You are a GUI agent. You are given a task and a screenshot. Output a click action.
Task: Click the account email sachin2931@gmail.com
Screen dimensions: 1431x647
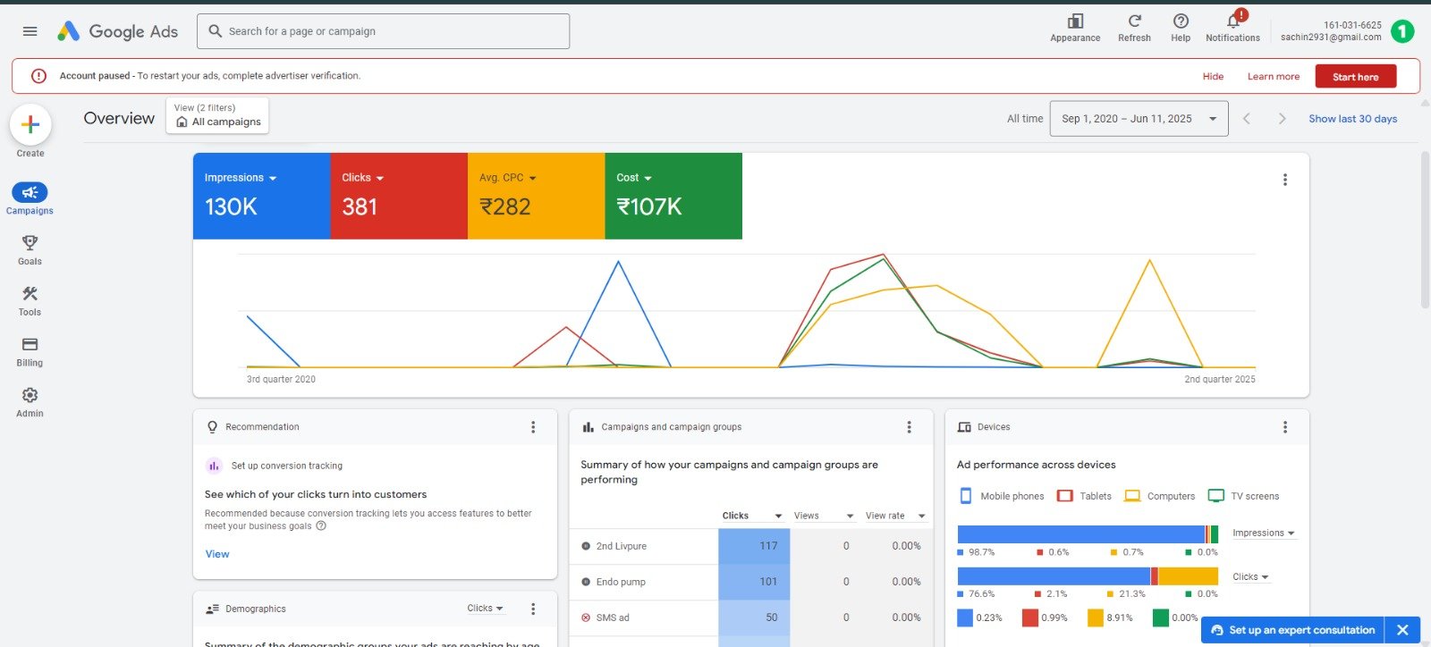coord(1331,38)
